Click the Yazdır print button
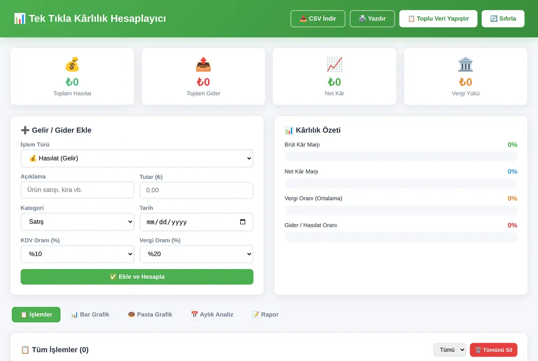 pos(372,19)
